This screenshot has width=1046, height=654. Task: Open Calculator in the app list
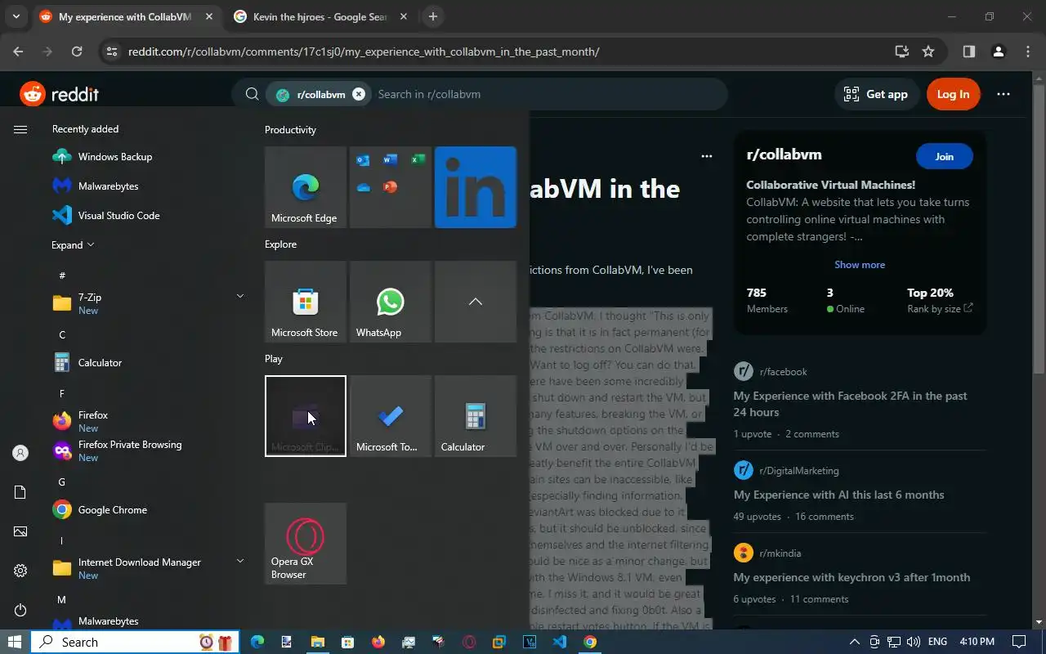click(147, 363)
